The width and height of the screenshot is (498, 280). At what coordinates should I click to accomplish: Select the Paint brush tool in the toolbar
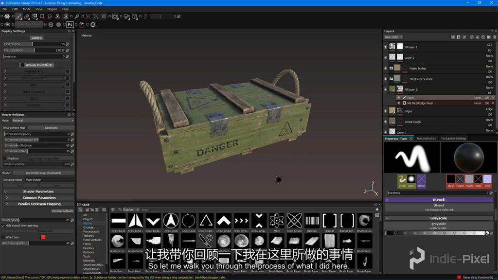click(x=19, y=16)
